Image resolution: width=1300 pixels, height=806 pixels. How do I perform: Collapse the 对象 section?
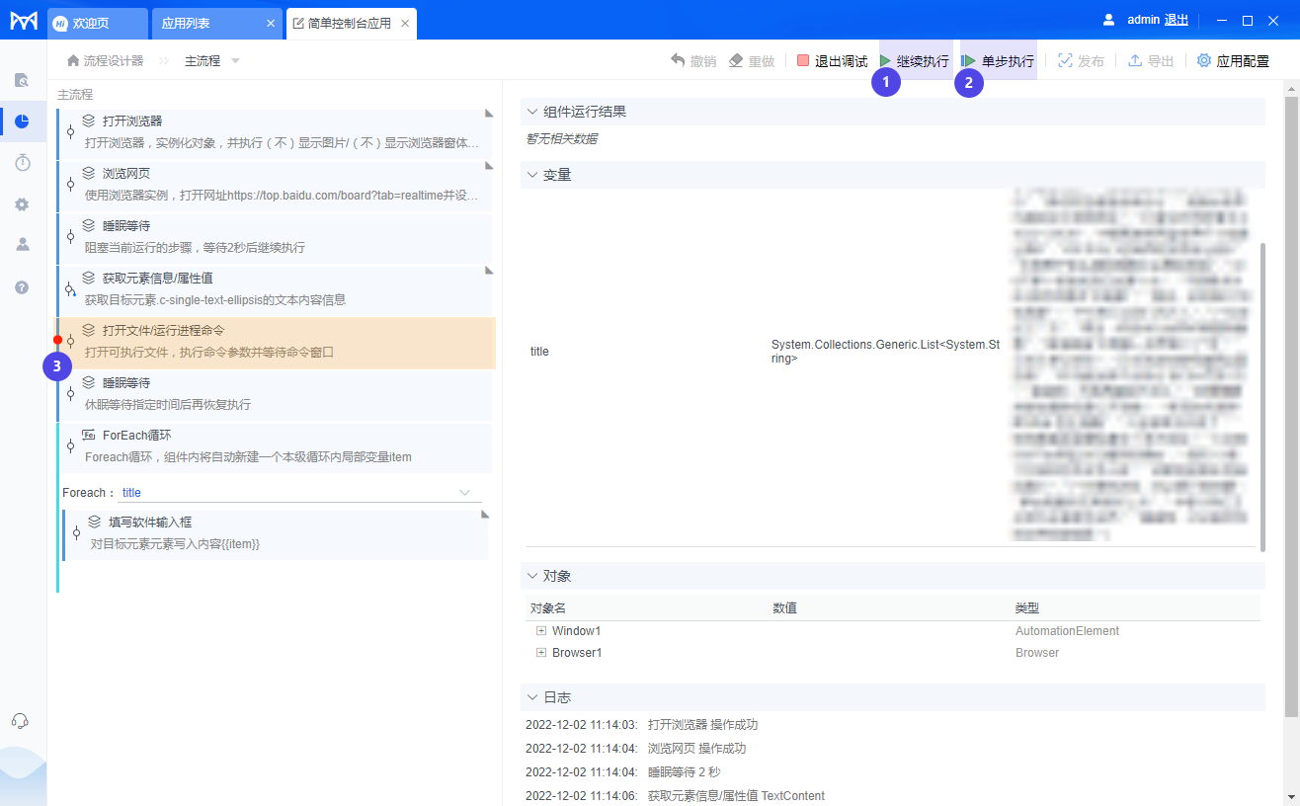(532, 576)
